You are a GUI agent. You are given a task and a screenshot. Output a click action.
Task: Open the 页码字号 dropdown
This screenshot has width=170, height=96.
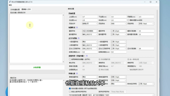pos(146,24)
